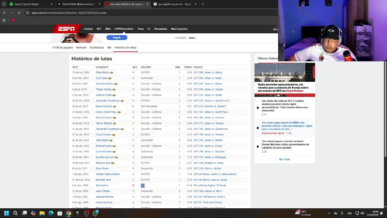387x218 pixels.
Task: Open the Tênis menu
Action: [x=141, y=29]
